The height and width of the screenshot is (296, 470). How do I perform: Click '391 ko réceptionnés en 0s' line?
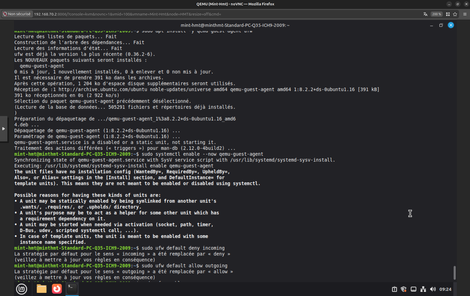pos(67,95)
